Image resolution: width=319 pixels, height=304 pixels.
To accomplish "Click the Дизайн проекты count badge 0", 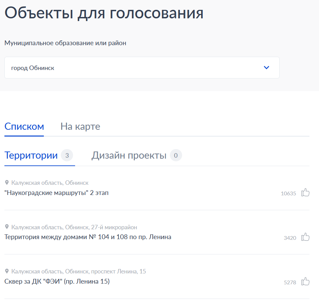I will click(x=176, y=155).
